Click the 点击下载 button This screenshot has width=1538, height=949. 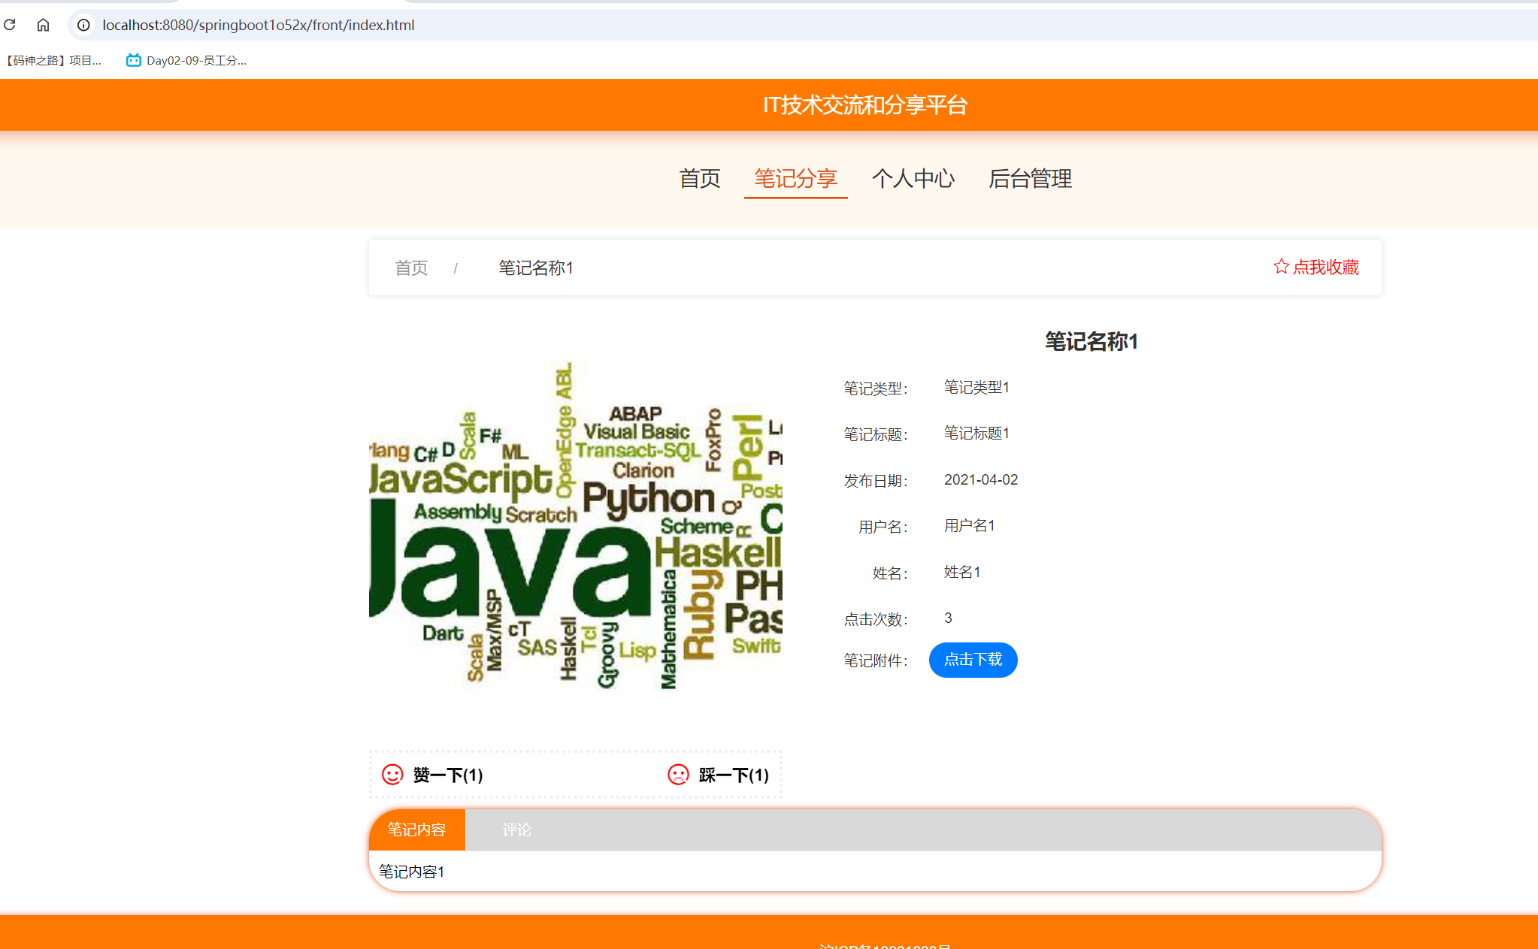coord(973,660)
